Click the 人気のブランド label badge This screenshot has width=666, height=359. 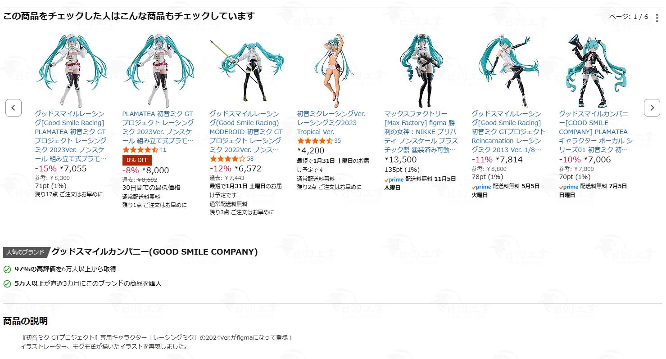(26, 252)
